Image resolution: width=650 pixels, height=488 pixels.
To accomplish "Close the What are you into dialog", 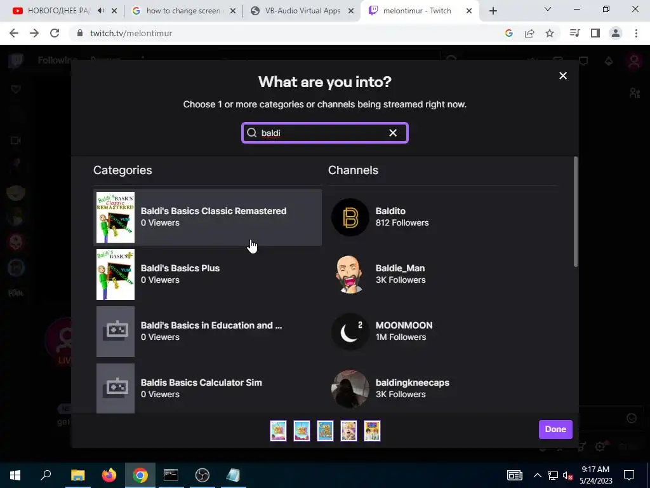I will [562, 76].
